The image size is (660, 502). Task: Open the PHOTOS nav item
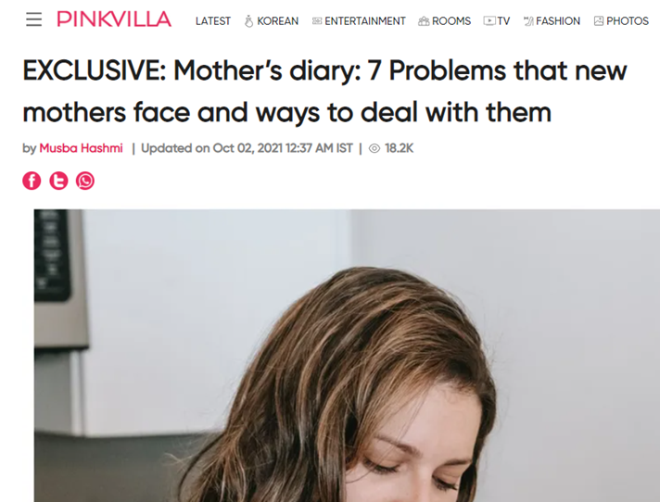coord(628,21)
